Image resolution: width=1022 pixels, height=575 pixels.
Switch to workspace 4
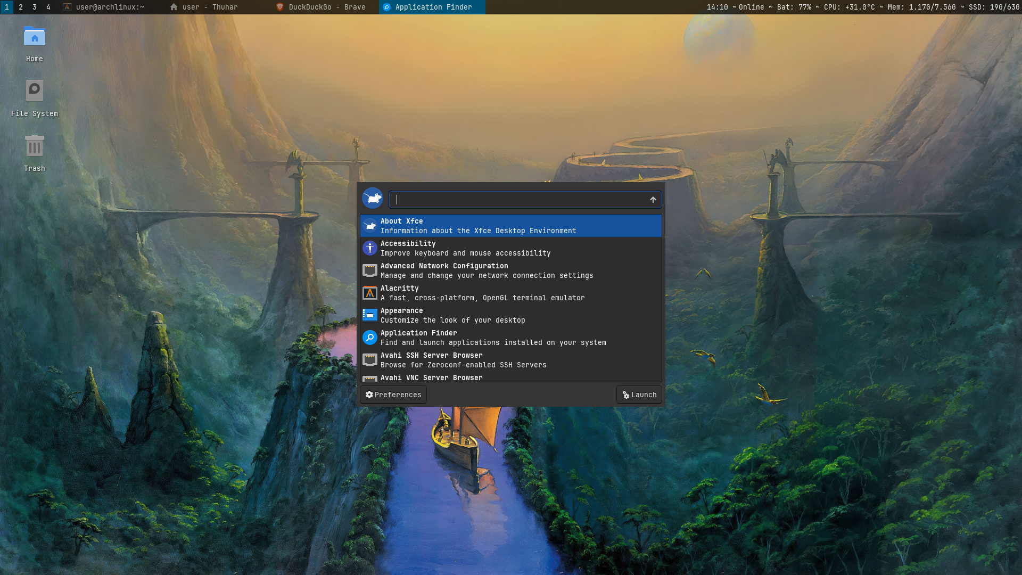tap(48, 7)
